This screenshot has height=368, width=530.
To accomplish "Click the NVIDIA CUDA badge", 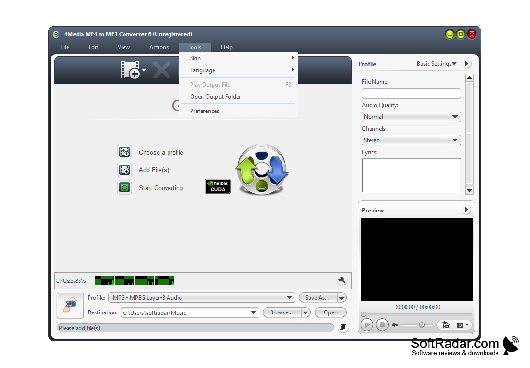I will pos(218,186).
